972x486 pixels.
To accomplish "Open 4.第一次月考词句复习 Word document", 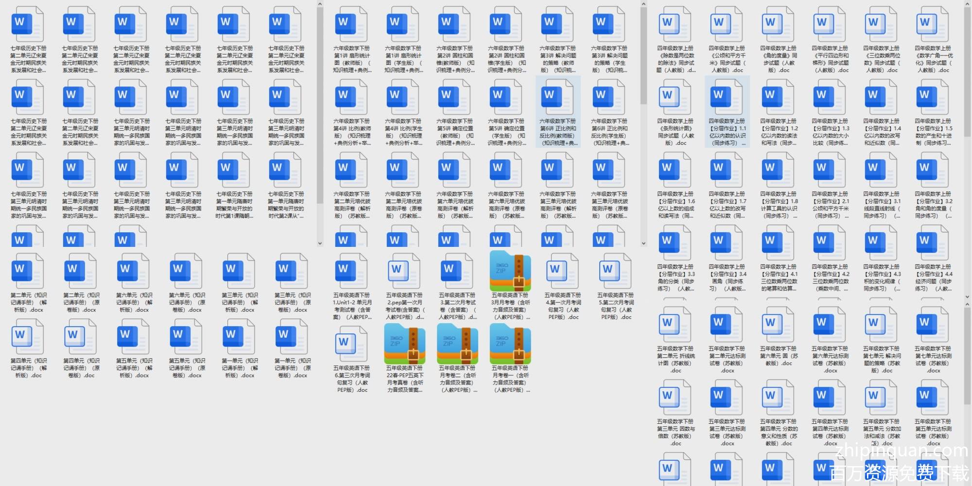I will click(x=563, y=272).
